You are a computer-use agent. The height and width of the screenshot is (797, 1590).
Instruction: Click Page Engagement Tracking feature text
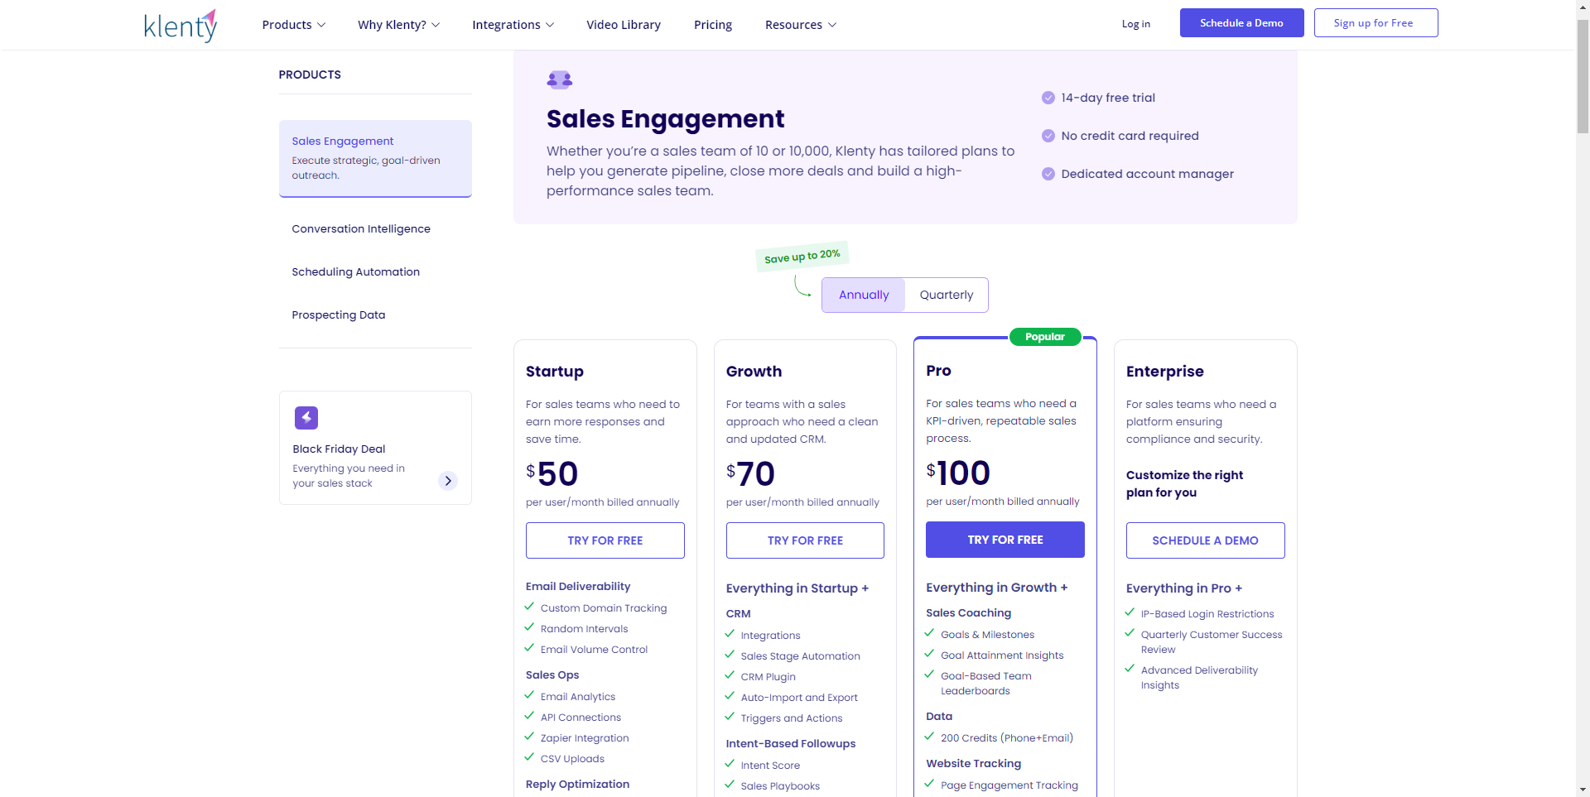click(x=1009, y=785)
